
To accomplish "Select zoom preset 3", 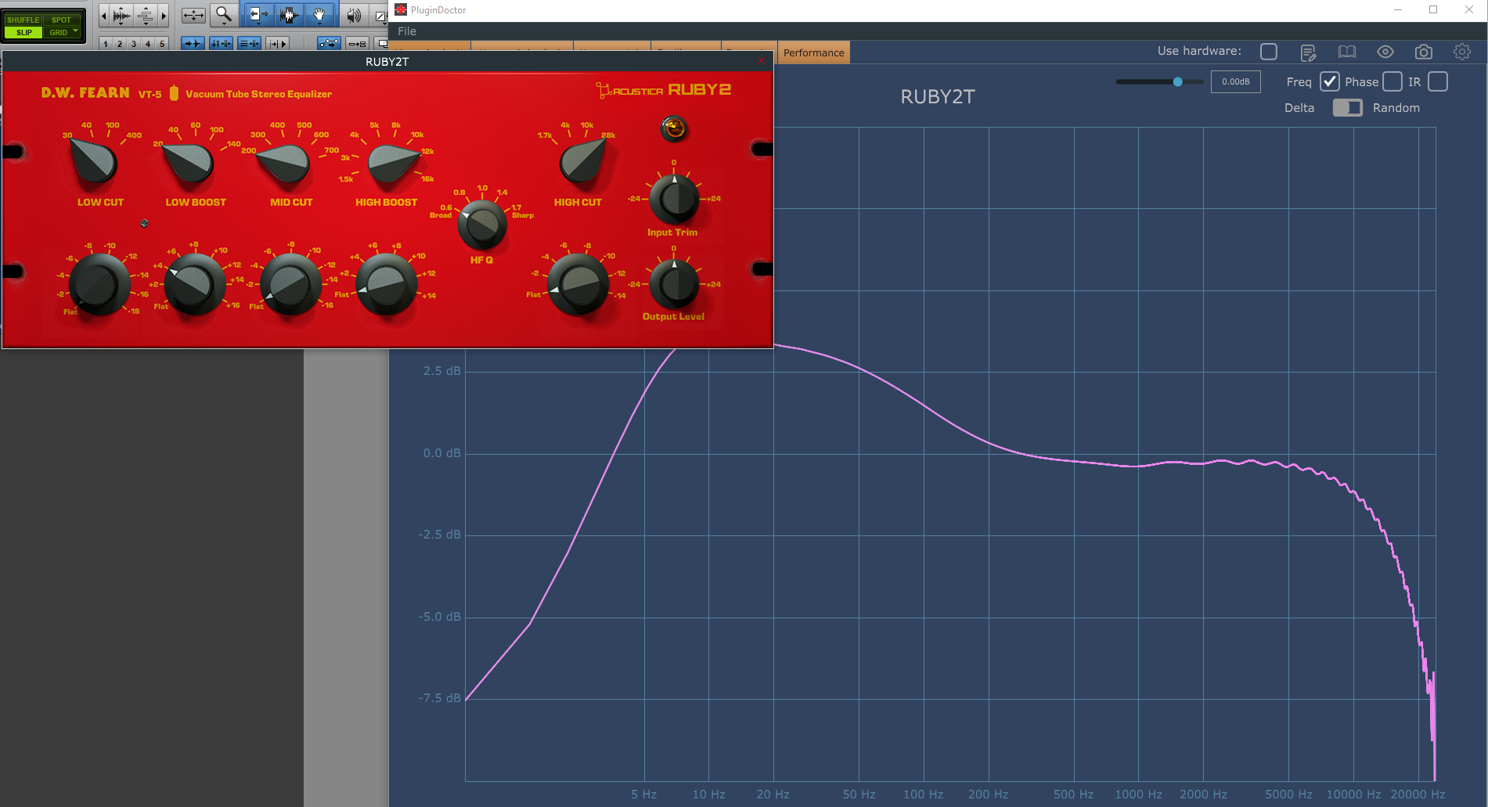I will click(x=134, y=44).
